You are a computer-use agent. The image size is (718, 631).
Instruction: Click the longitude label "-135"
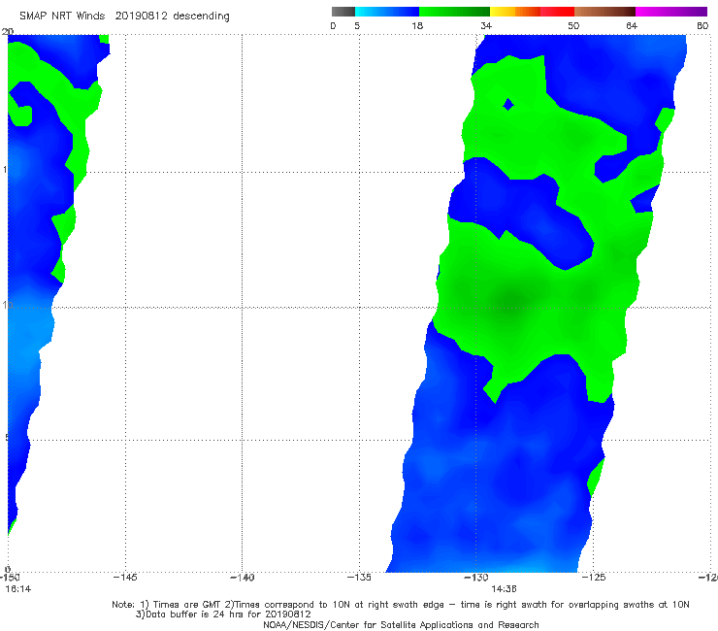[x=359, y=578]
